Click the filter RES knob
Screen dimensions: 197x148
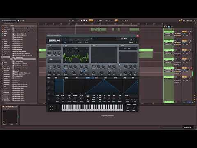[131, 66]
